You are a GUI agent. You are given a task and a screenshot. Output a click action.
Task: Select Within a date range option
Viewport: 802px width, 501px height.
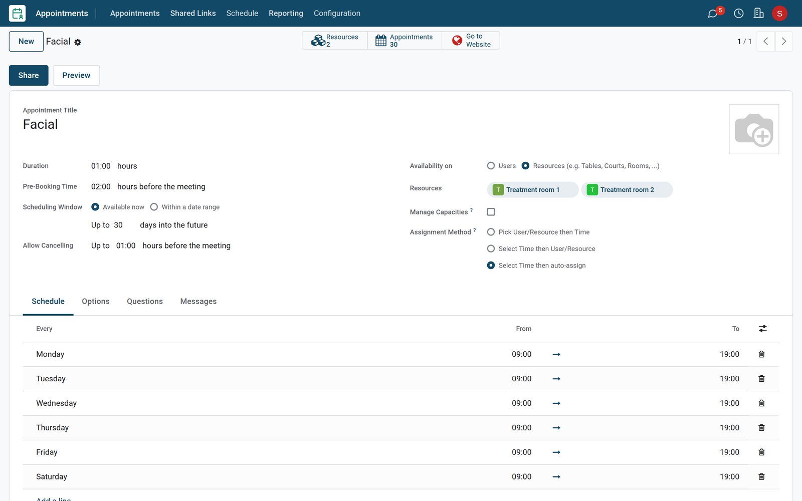click(x=154, y=207)
